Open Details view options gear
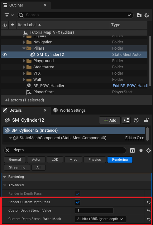 point(149,150)
